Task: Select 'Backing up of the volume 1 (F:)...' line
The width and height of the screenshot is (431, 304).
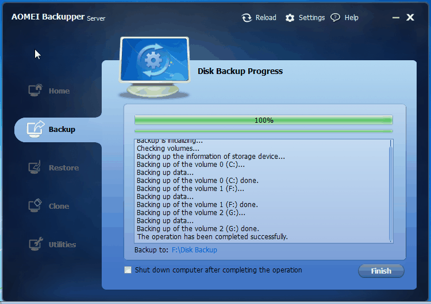Action: coord(190,189)
